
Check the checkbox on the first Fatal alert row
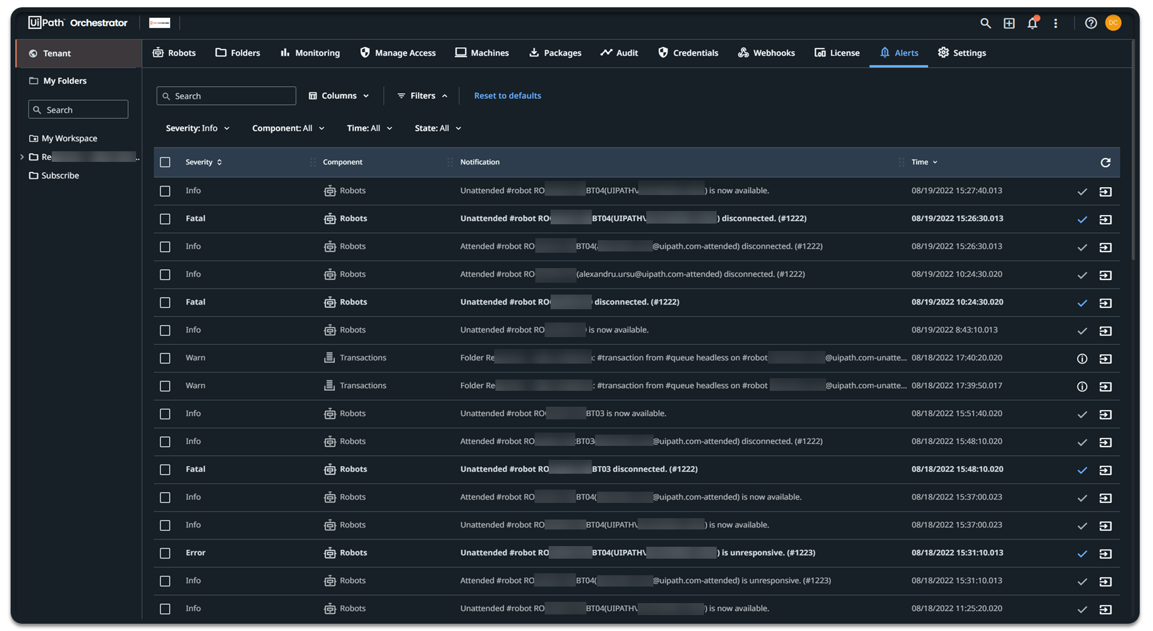click(165, 219)
